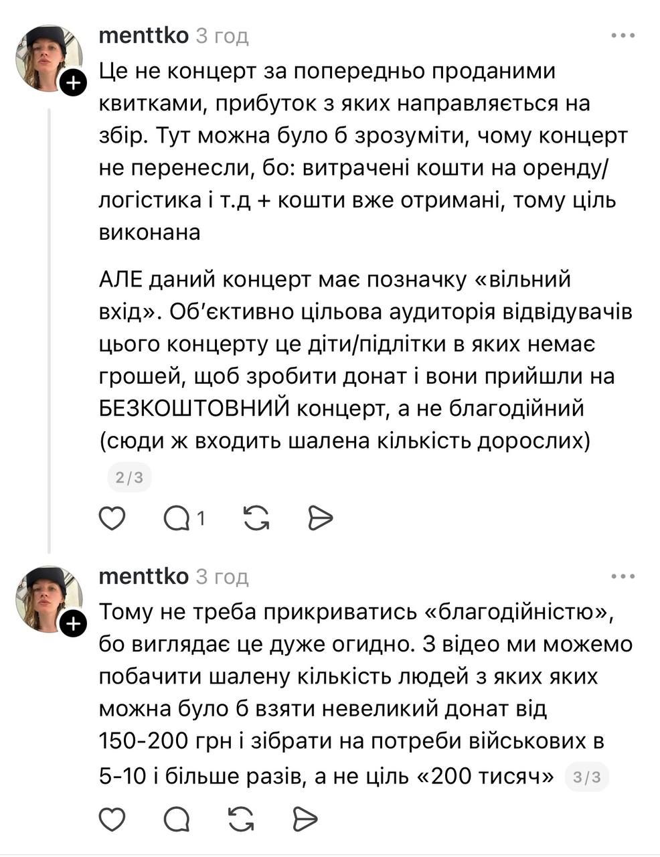660x857 pixels.
Task: Like the second post mentioning «200 тисяч»
Action: [x=112, y=818]
